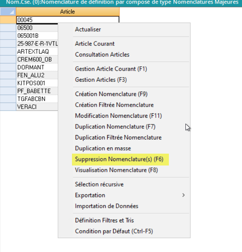Select Consultation Articles option
The height and width of the screenshot is (252, 242).
click(x=102, y=55)
